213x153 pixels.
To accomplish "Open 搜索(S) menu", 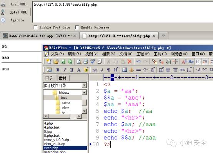I will (109, 54).
